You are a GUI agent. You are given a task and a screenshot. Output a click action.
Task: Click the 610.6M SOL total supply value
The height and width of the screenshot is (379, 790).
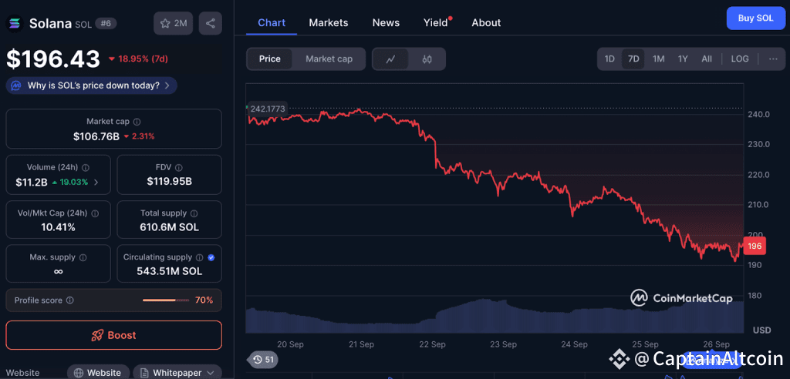click(x=169, y=227)
